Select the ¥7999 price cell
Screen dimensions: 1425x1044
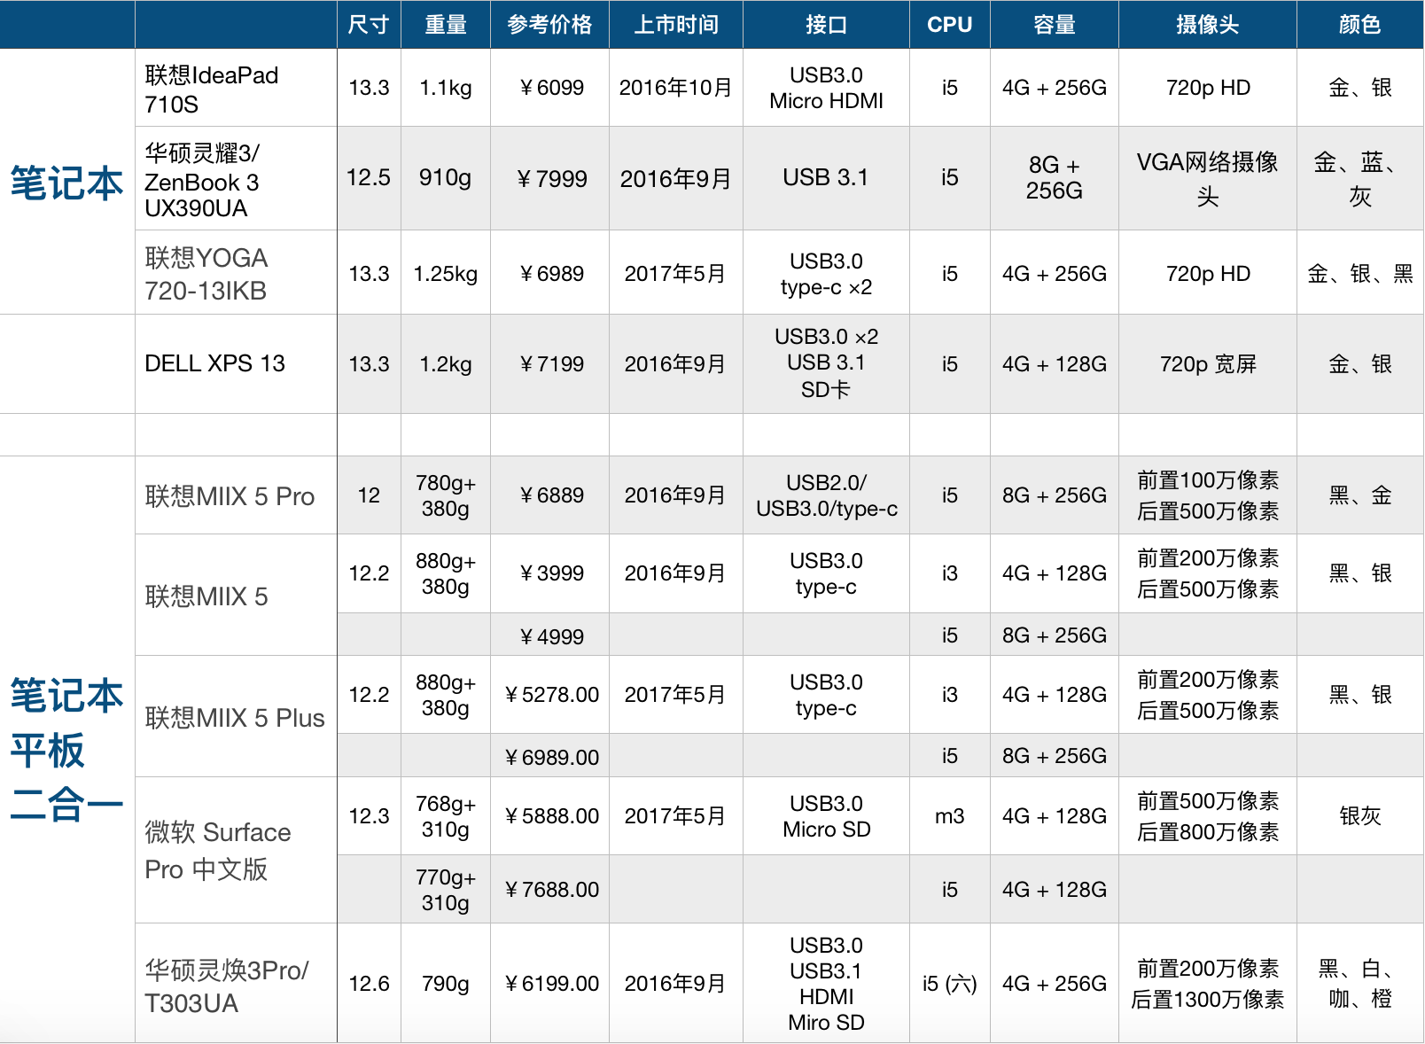pyautogui.click(x=549, y=178)
